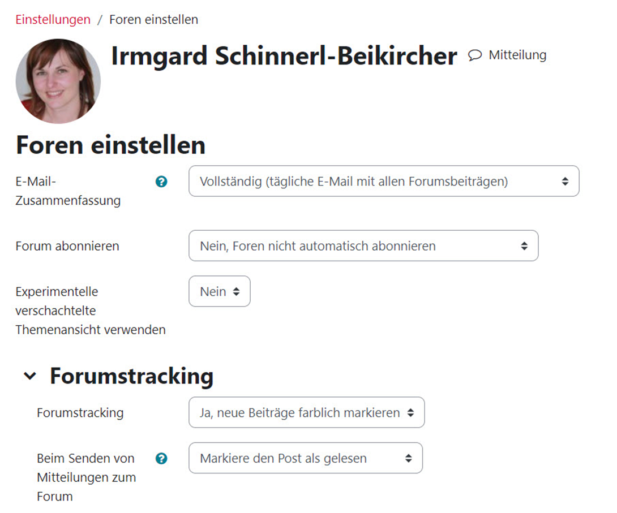Click the E-Mail-Zusammenfassung field label
617x513 pixels.
(68, 191)
